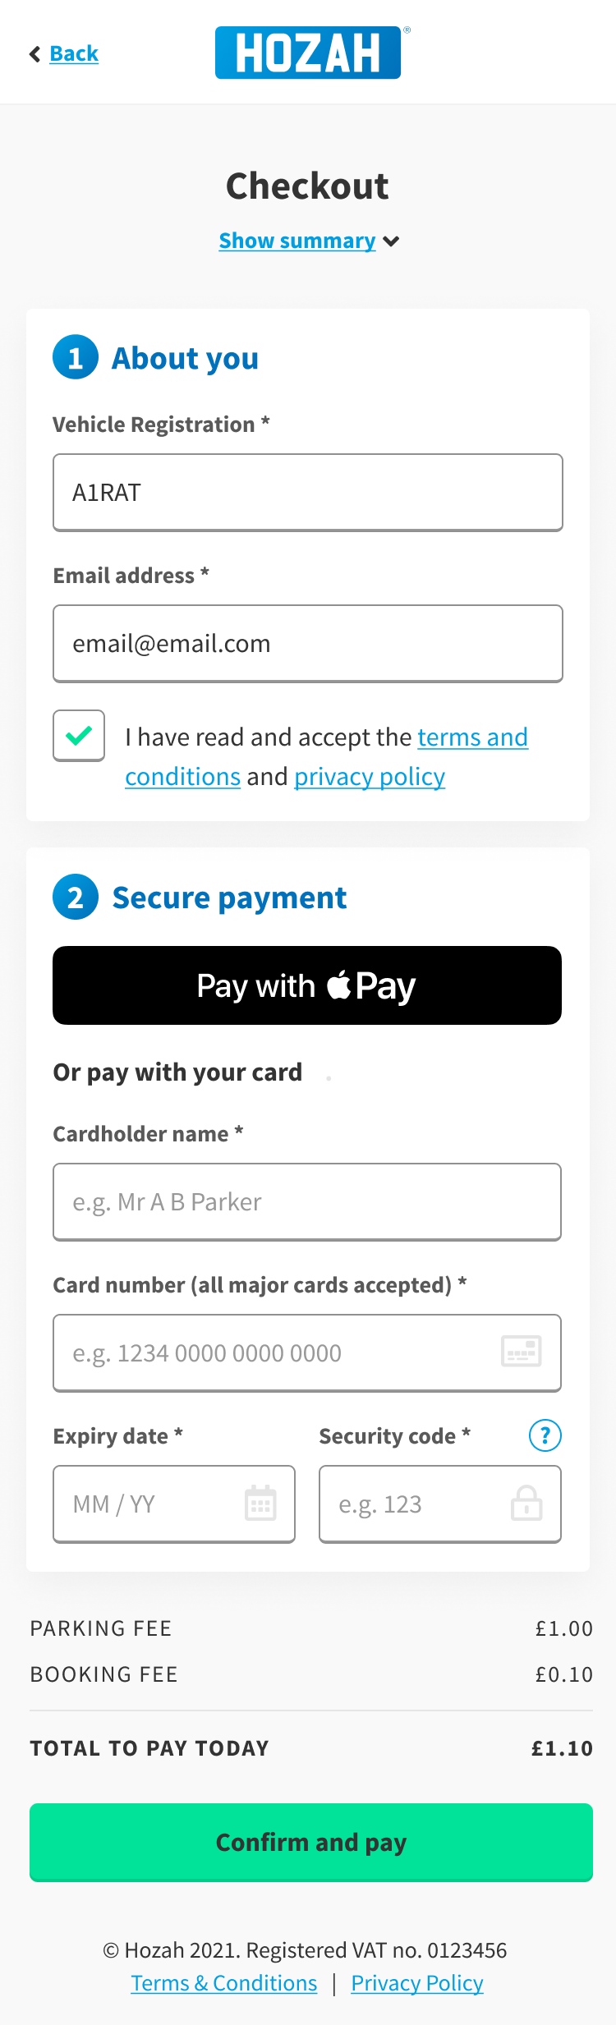Click the back chevron arrow icon
This screenshot has height=2025, width=616.
tap(34, 54)
